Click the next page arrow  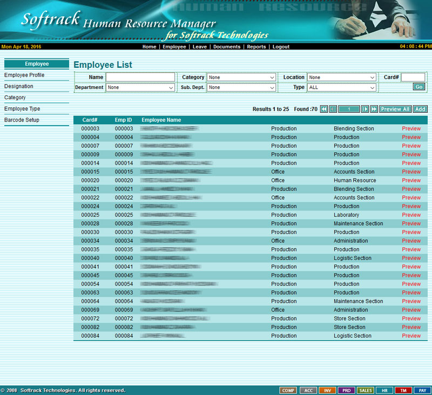point(365,109)
